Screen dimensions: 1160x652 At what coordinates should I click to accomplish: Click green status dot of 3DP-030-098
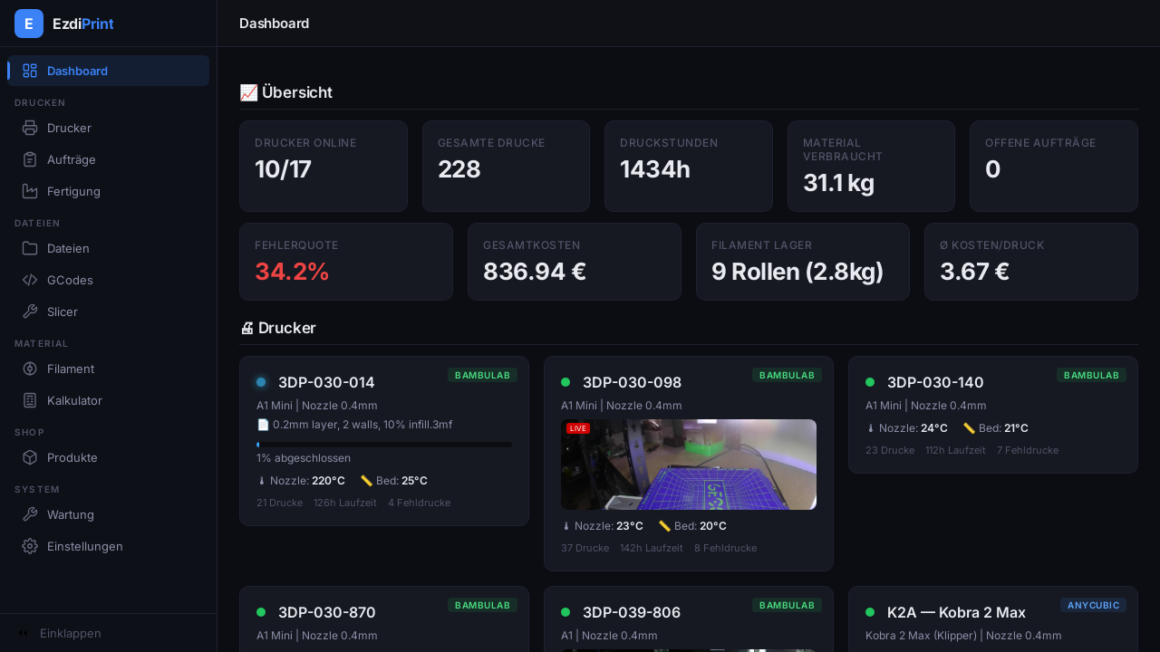pos(565,382)
